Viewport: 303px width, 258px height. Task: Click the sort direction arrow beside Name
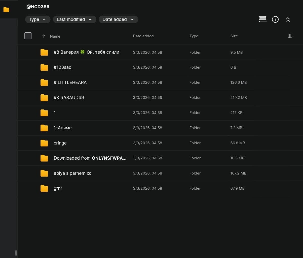44,36
